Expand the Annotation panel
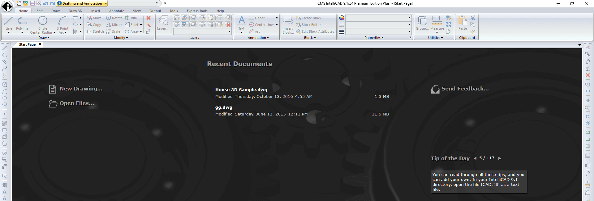The height and width of the screenshot is (201, 594). point(258,38)
